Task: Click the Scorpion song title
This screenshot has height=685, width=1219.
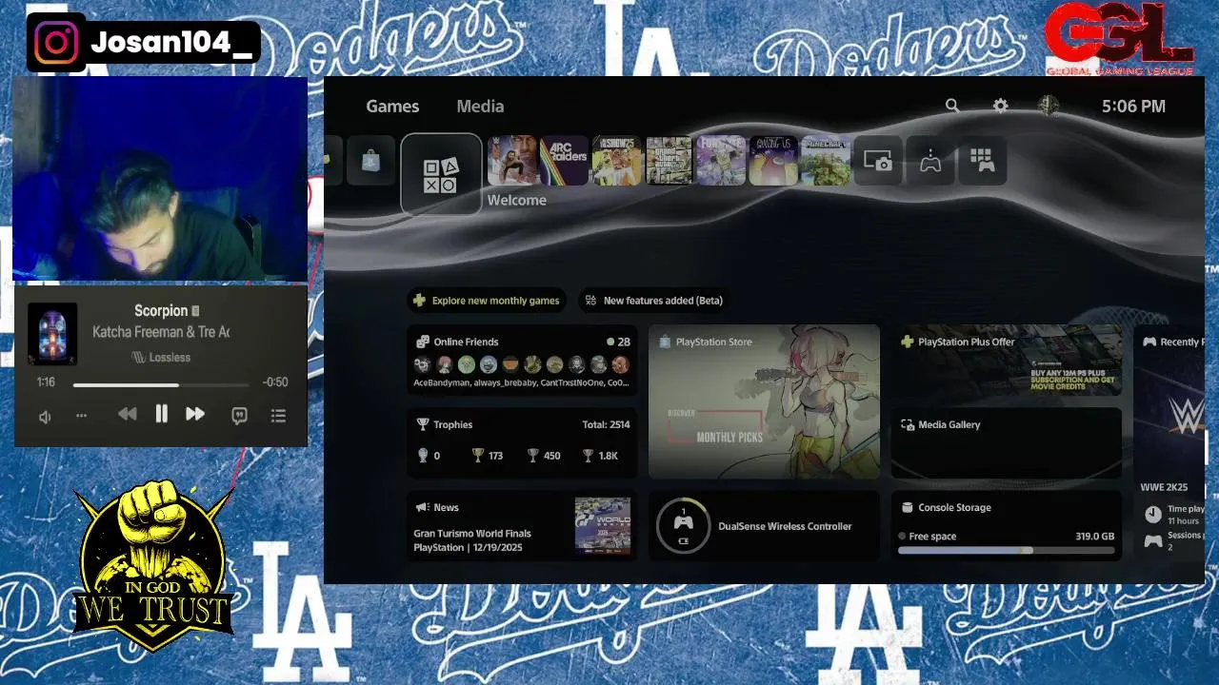Action: tap(161, 310)
